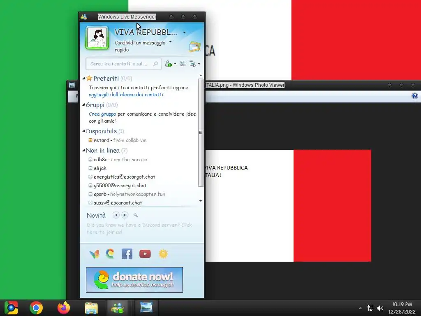This screenshot has width=421, height=316.
Task: Open the Start button on taskbar
Action: pos(11,308)
